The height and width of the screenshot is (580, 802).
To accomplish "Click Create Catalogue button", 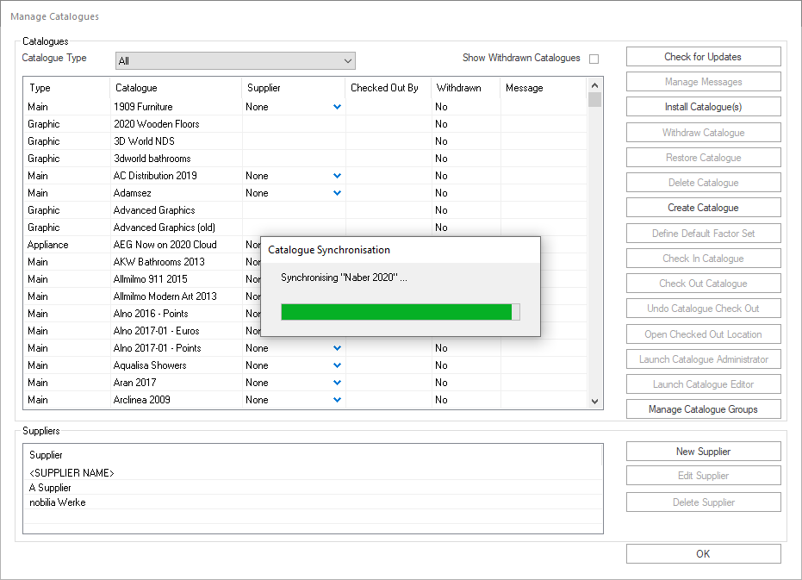I will coord(703,208).
